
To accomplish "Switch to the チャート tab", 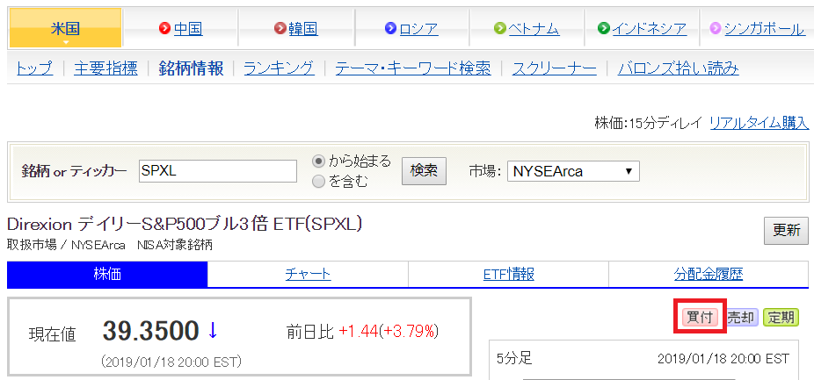I will pyautogui.click(x=308, y=274).
